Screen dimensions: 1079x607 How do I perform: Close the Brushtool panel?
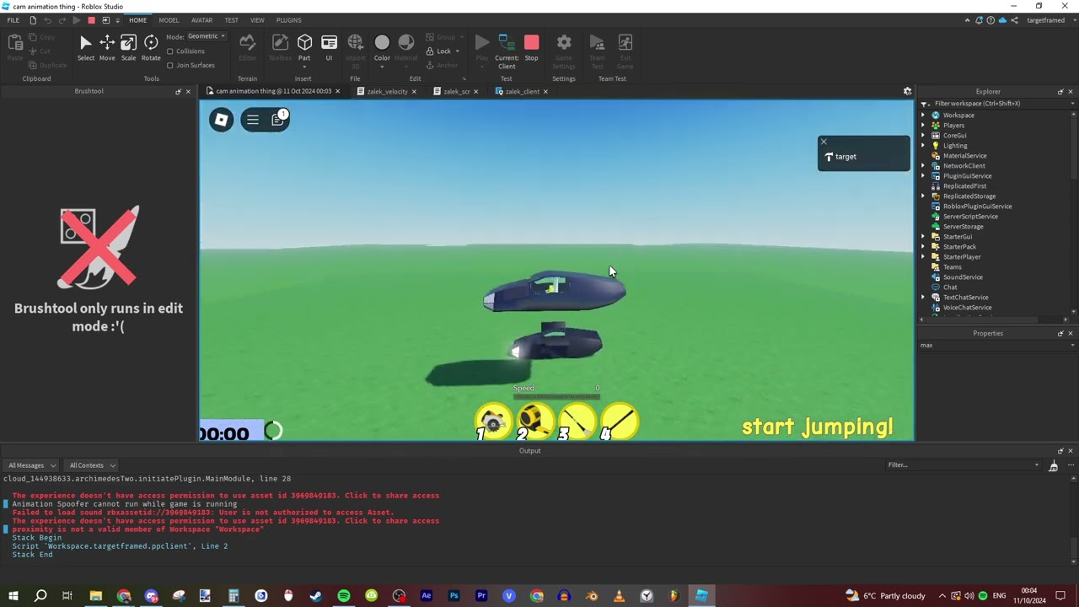[187, 91]
